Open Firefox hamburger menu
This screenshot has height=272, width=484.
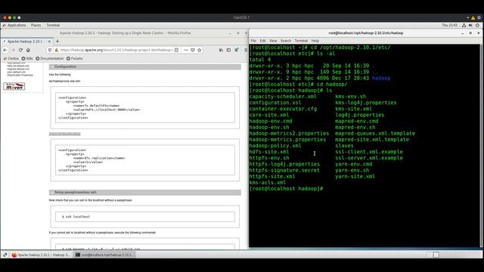coord(246,50)
